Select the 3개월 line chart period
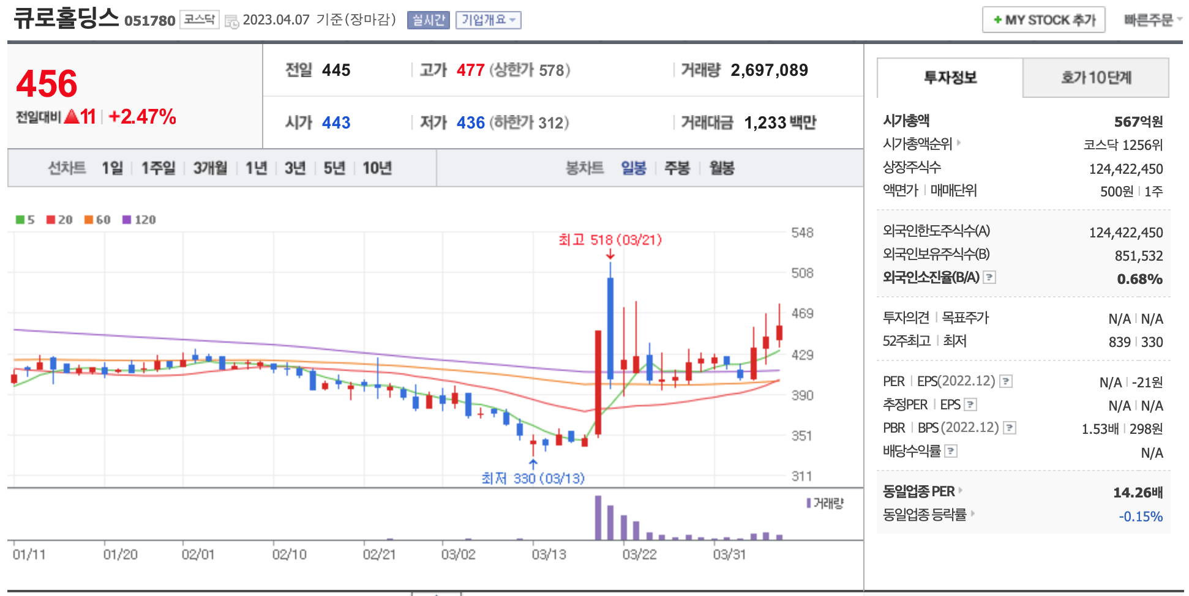Screen dimensions: 1189x596 (x=210, y=168)
